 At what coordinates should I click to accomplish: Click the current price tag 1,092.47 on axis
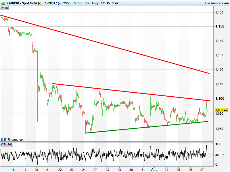click(x=221, y=110)
